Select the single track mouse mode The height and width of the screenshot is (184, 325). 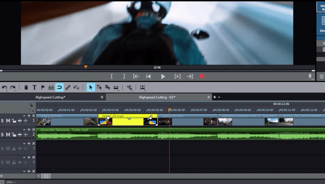99,87
